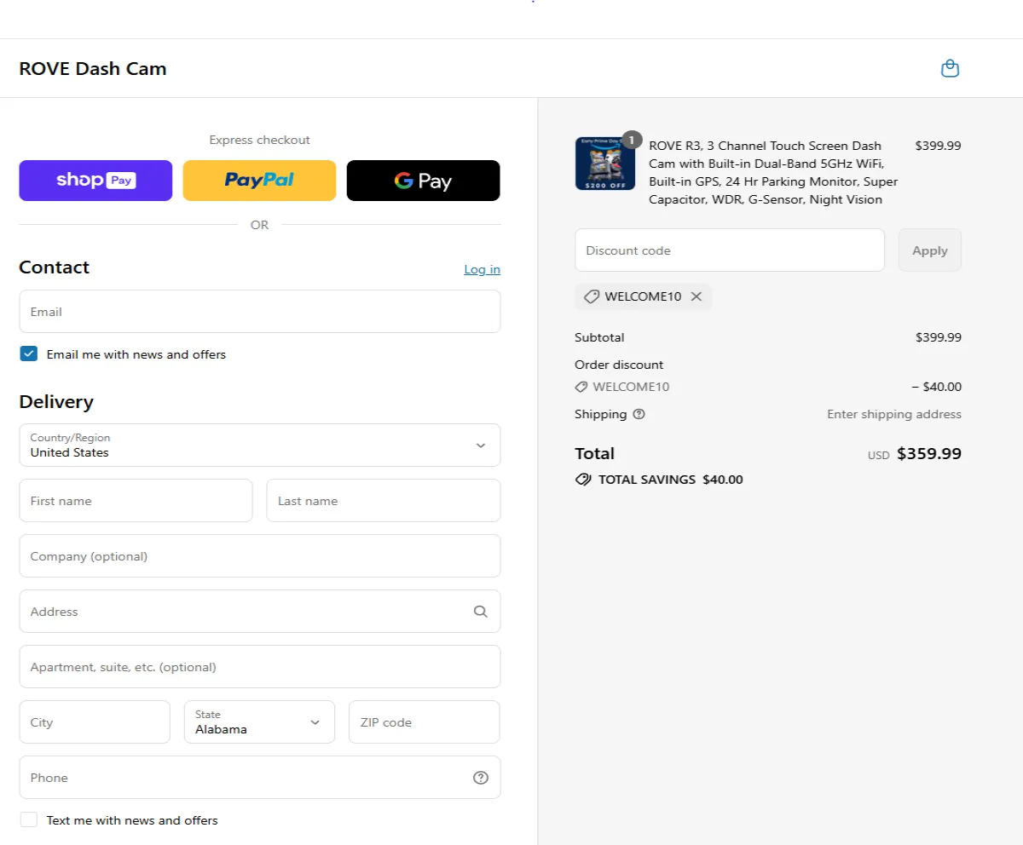The image size is (1023, 845).
Task: Click the ZIP code field
Action: (425, 722)
